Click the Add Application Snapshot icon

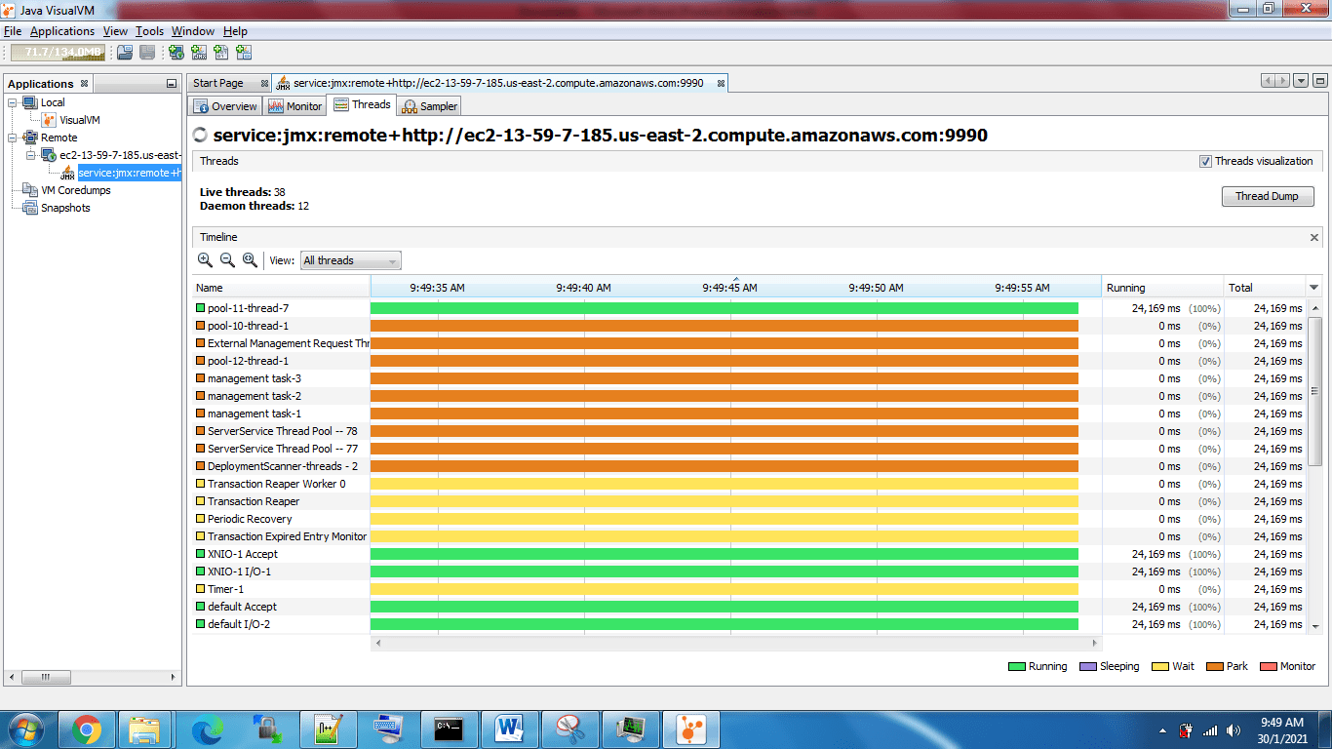point(245,54)
